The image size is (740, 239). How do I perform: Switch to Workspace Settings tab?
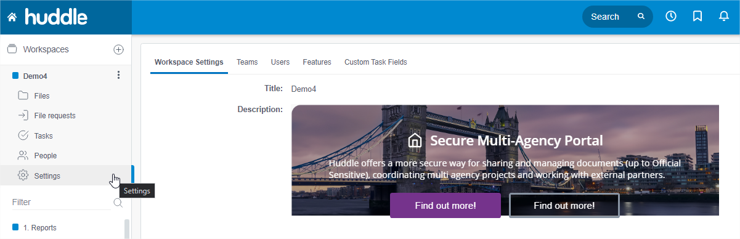[189, 62]
